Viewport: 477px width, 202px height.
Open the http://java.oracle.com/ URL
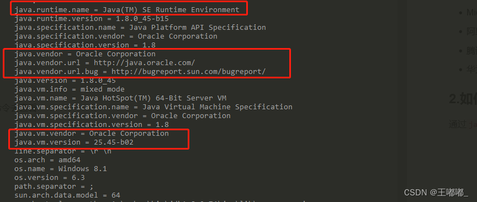pyautogui.click(x=144, y=63)
